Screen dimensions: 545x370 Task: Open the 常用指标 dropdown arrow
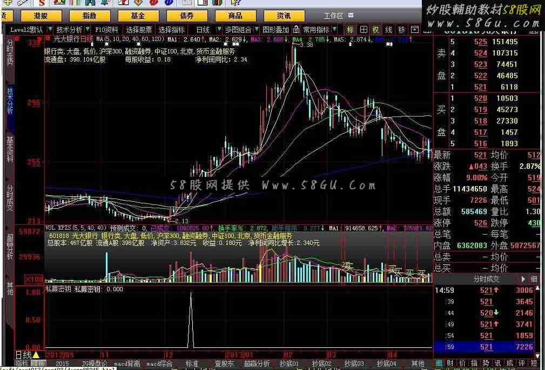(334, 29)
